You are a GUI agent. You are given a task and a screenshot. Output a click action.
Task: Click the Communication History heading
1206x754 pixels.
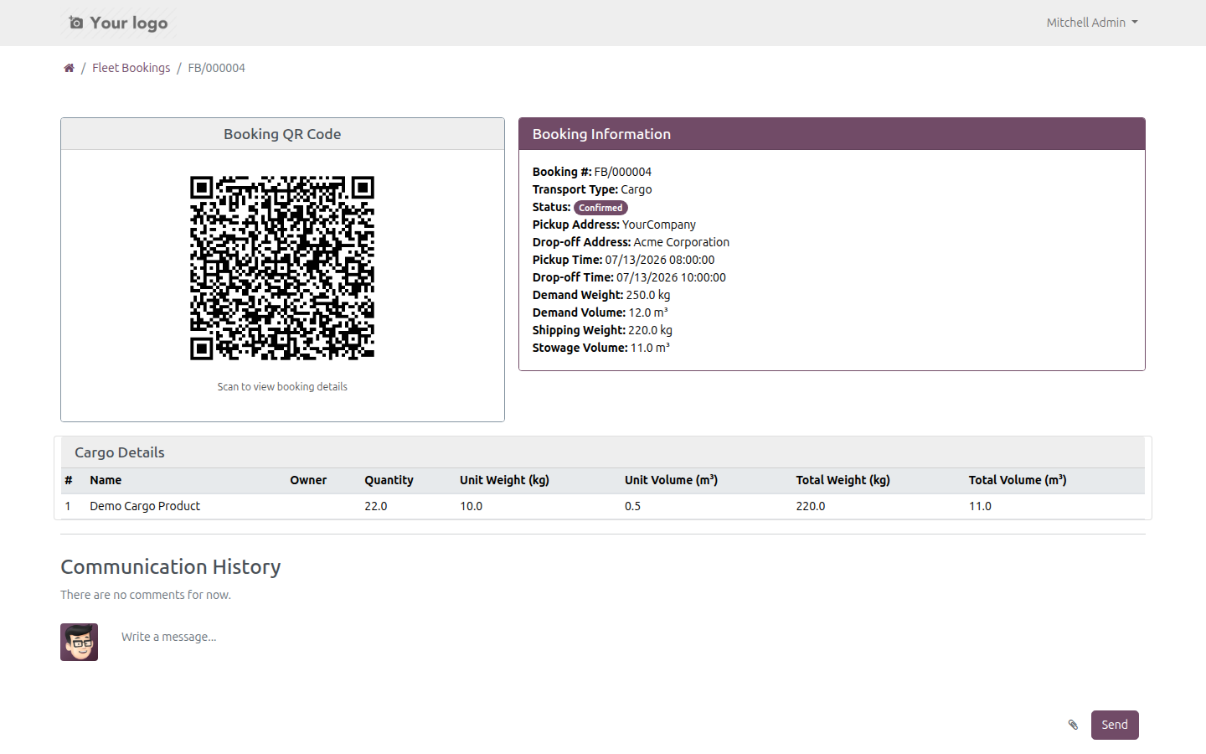coord(171,567)
